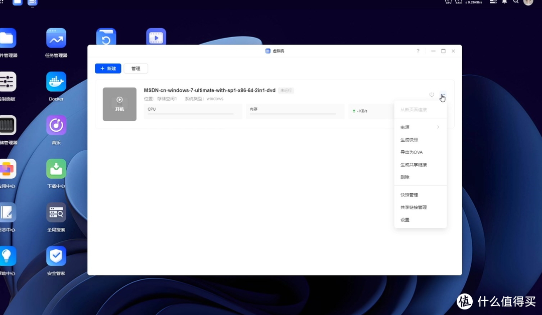
Task: Open the Docker app from the dock
Action: pyautogui.click(x=56, y=81)
